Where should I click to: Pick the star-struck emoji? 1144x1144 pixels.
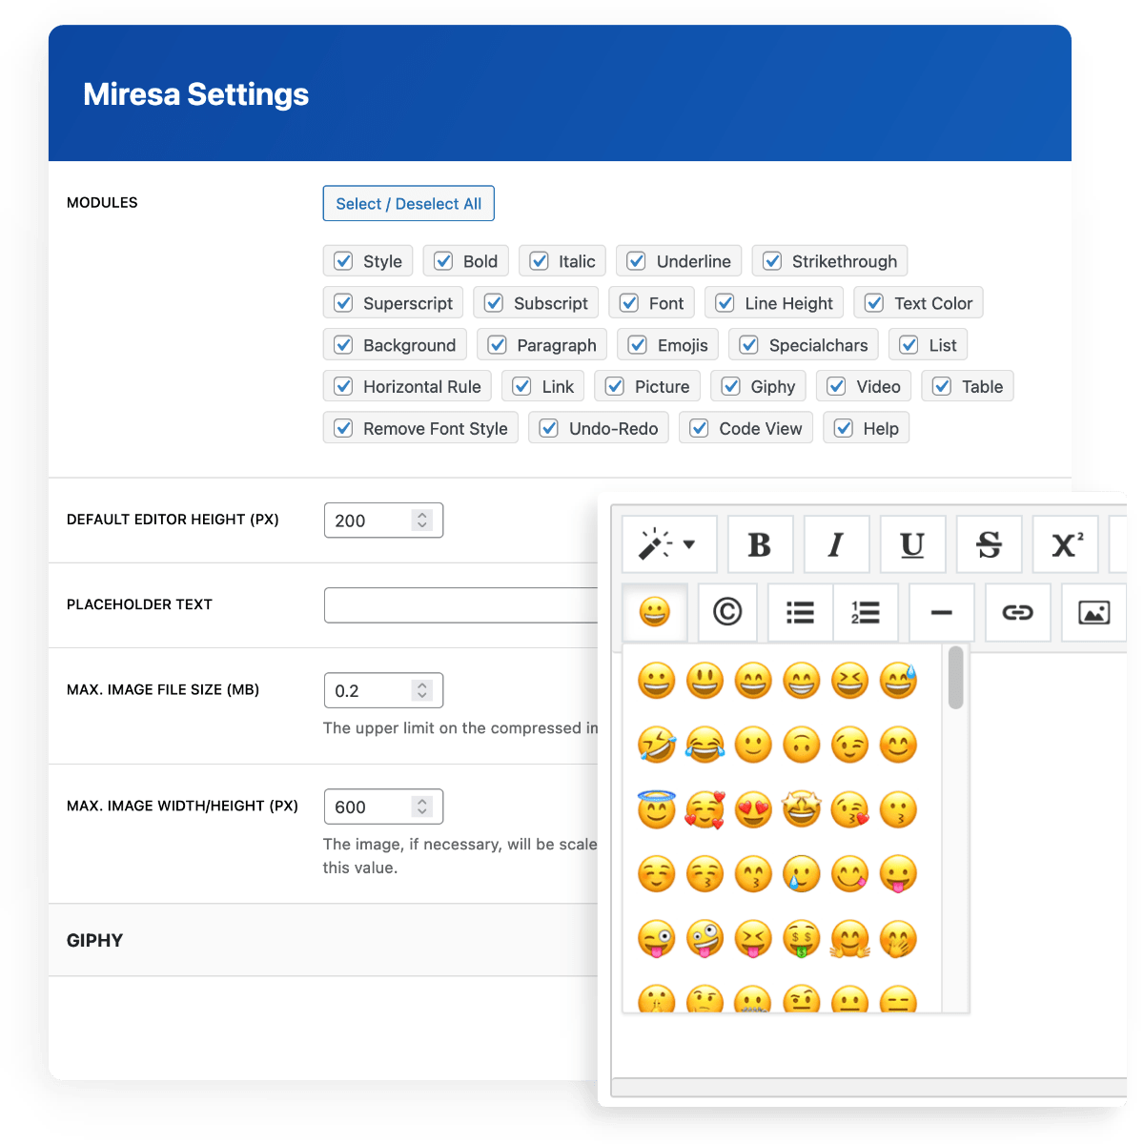coord(802,809)
